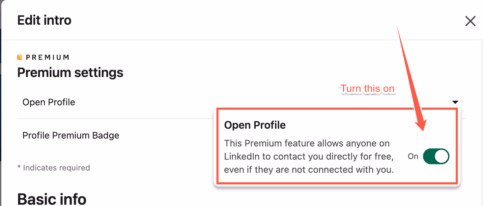Screen dimensions: 483x206
Task: Click the Open Profile tooltip card
Action: 336,146
